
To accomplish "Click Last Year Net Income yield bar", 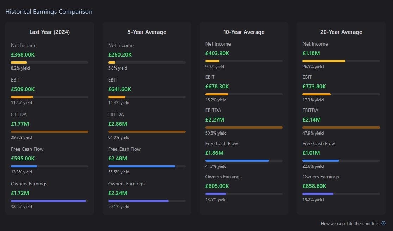I will [50, 63].
